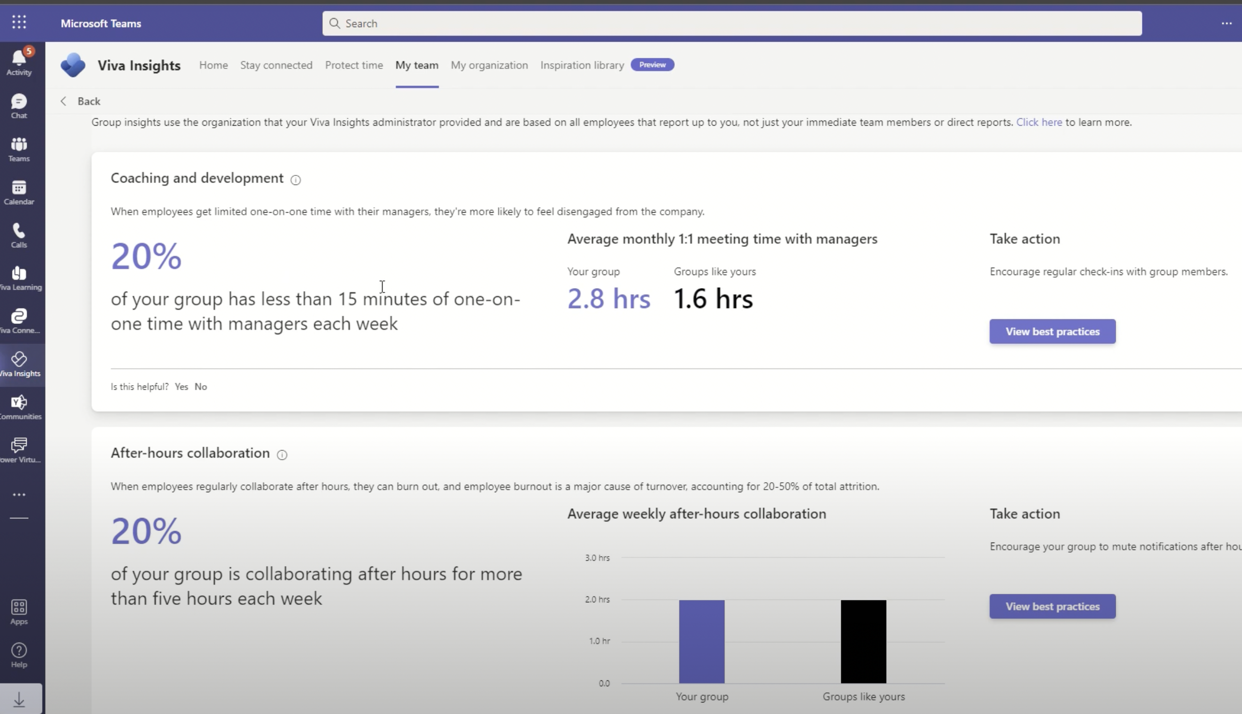The width and height of the screenshot is (1242, 714).
Task: Click the Your group chart bar
Action: tap(701, 642)
